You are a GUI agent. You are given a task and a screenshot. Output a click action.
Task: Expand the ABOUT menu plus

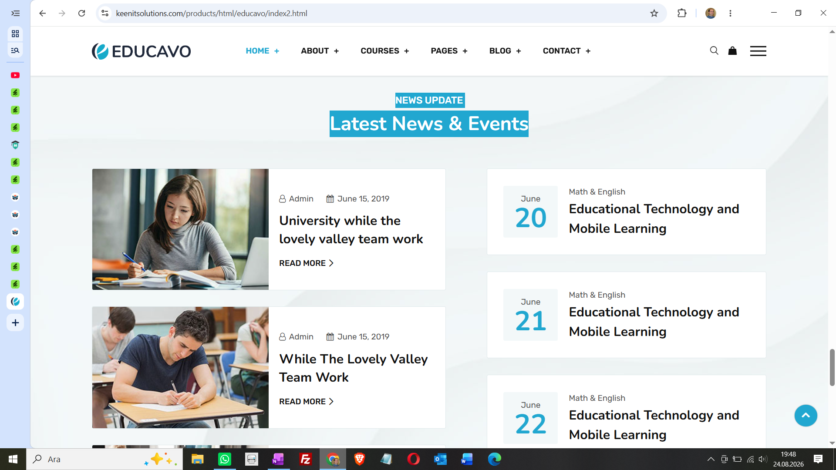click(x=336, y=51)
